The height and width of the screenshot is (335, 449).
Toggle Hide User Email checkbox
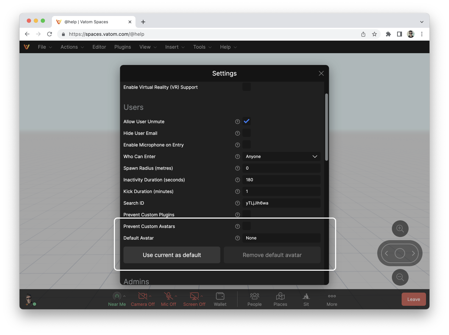[x=247, y=133]
